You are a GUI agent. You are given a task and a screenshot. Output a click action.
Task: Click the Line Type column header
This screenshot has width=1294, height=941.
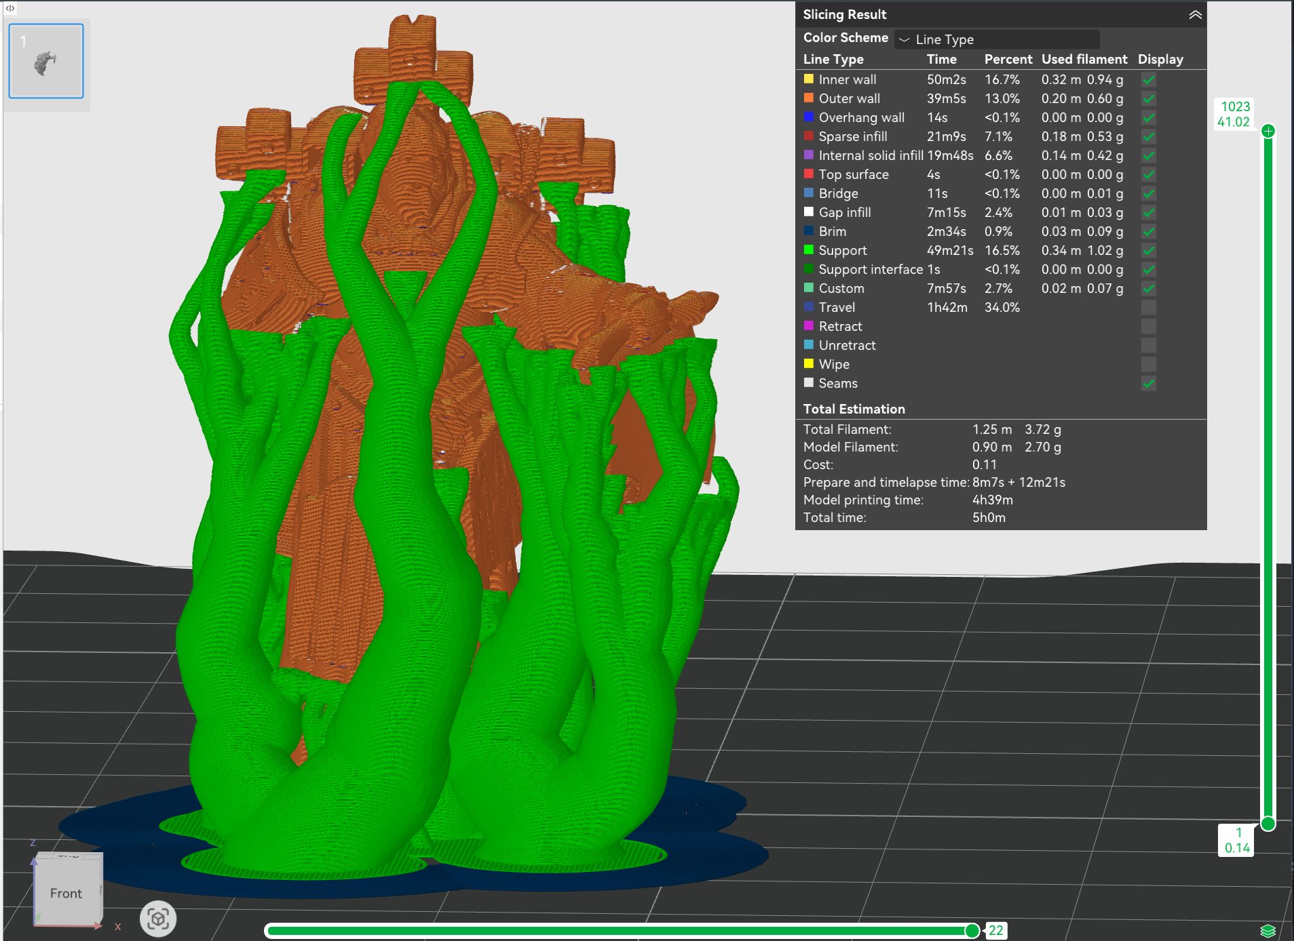tap(833, 60)
